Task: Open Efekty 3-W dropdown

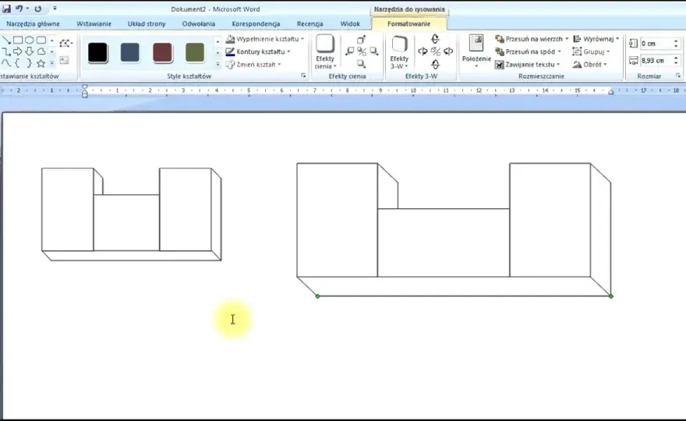Action: click(x=399, y=52)
